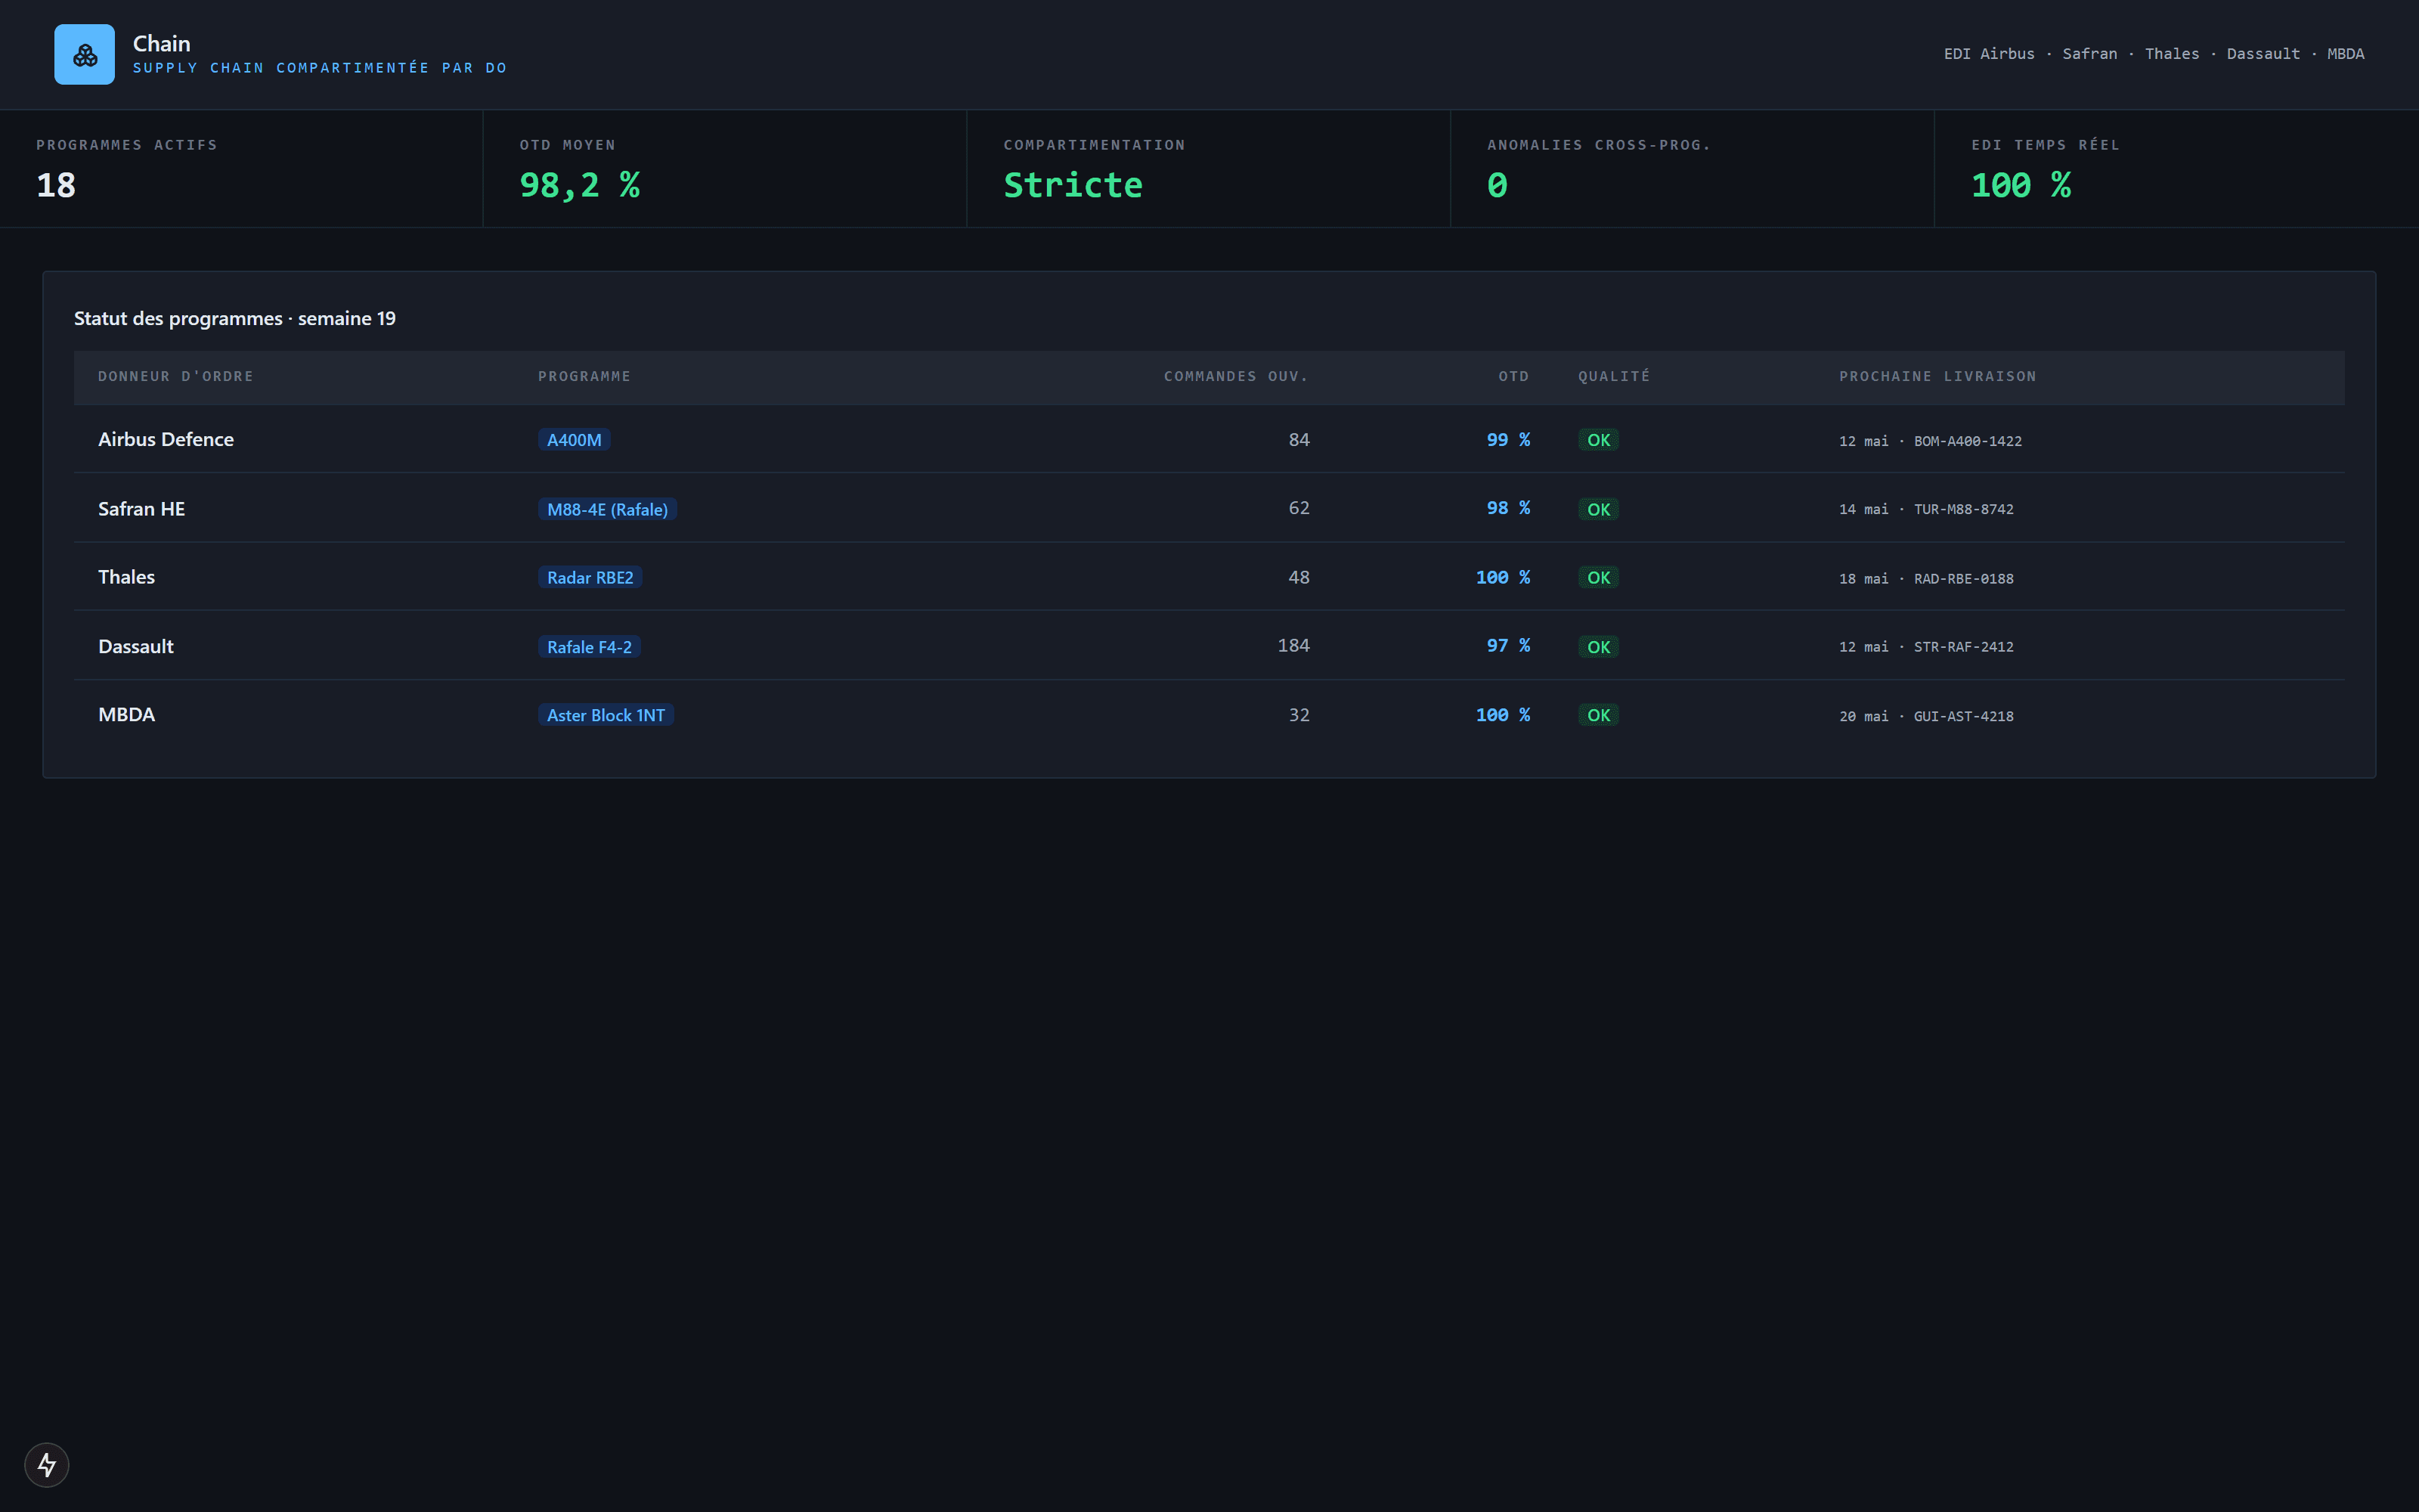
Task: Select the EDI temps réel 100 % value
Action: [x=2021, y=185]
